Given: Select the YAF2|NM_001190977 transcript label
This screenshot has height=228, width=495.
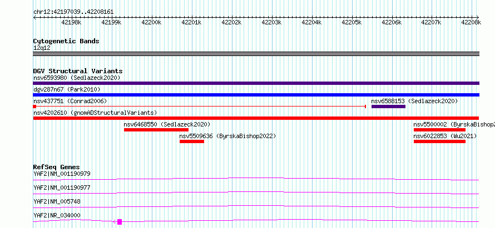Looking at the screenshot, I should [x=62, y=188].
